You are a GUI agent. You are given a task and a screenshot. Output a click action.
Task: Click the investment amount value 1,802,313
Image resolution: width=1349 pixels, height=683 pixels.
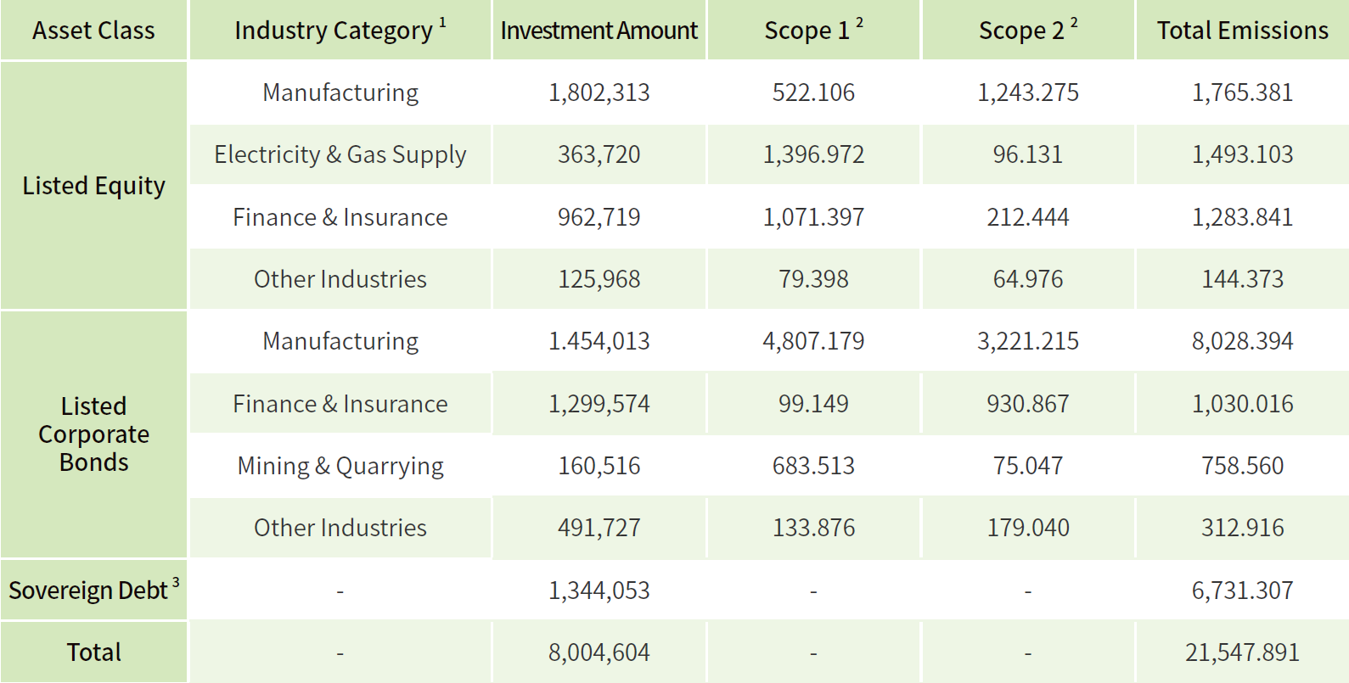point(599,92)
